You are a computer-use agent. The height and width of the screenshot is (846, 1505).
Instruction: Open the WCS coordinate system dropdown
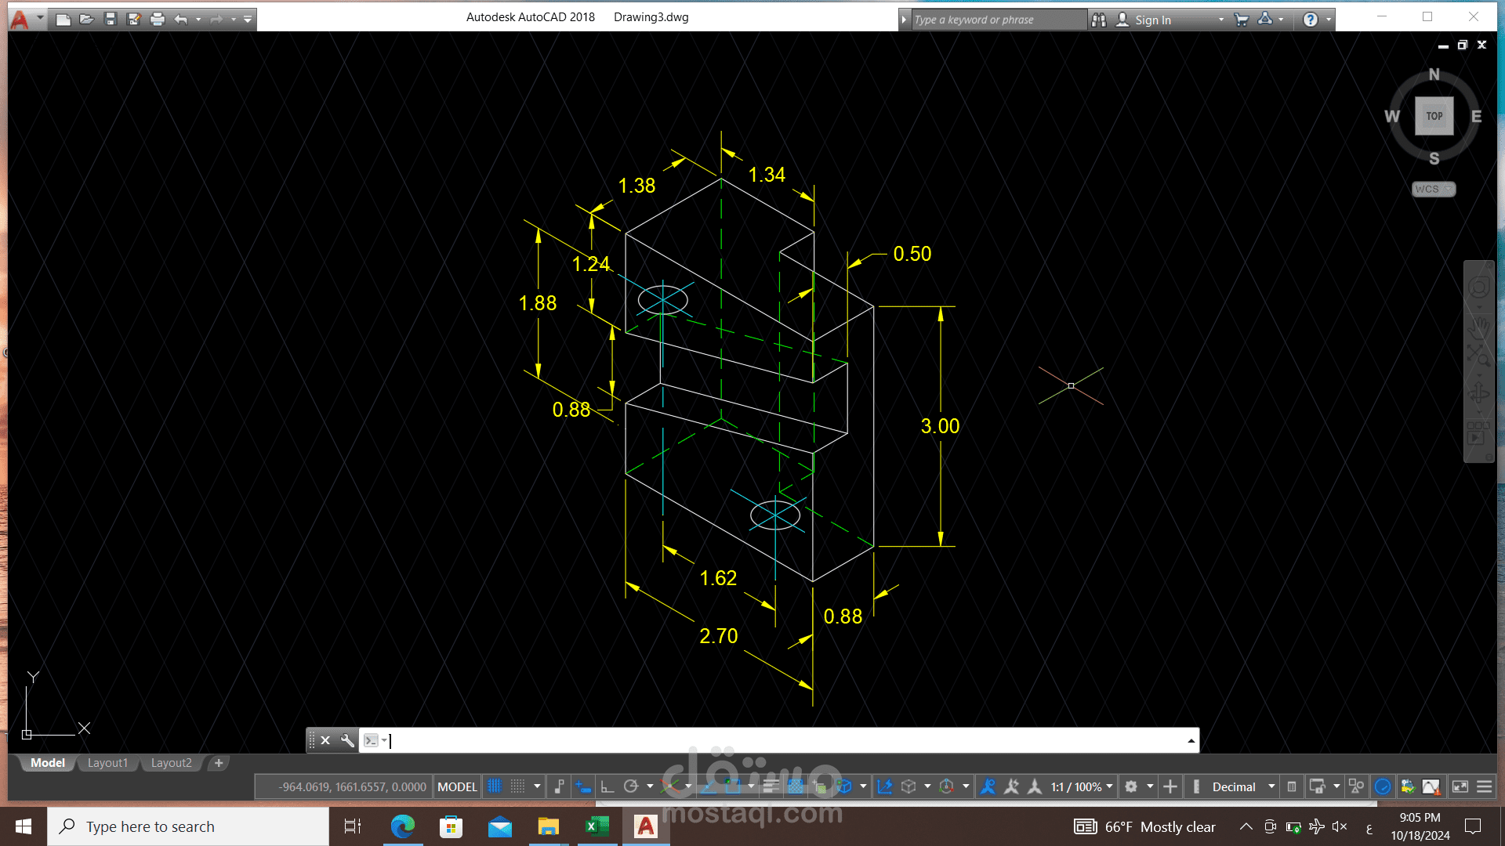1434,190
